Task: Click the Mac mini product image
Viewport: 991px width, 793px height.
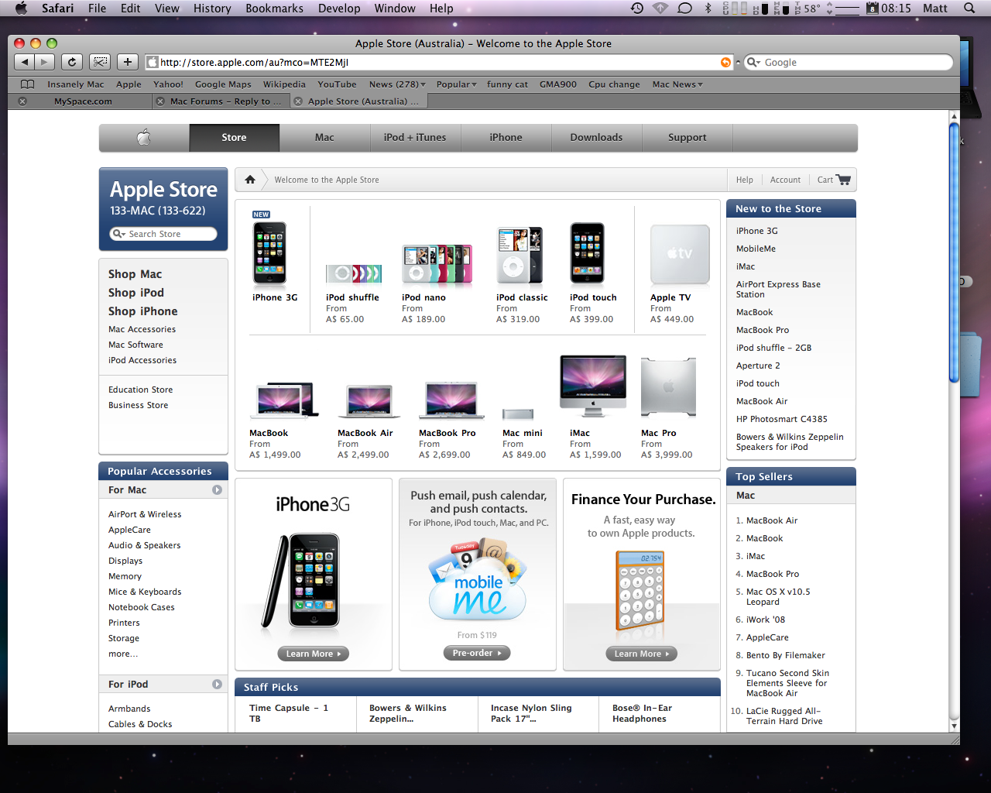Action: tap(518, 414)
